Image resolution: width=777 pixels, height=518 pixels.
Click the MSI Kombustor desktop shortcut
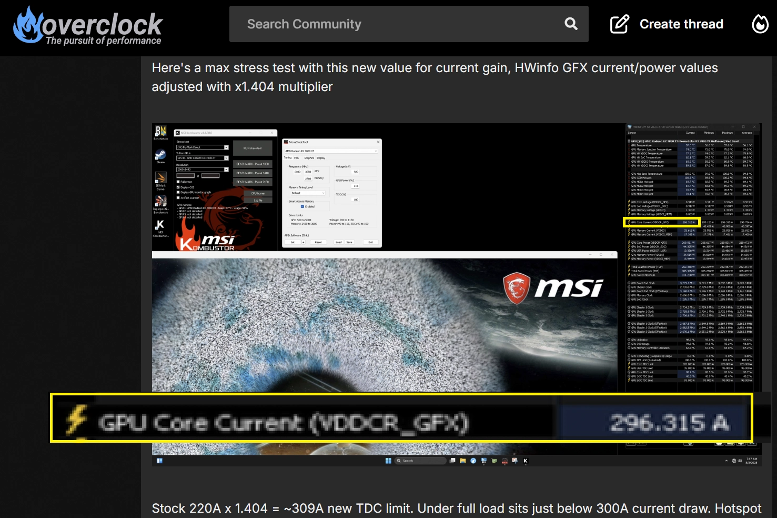(160, 226)
